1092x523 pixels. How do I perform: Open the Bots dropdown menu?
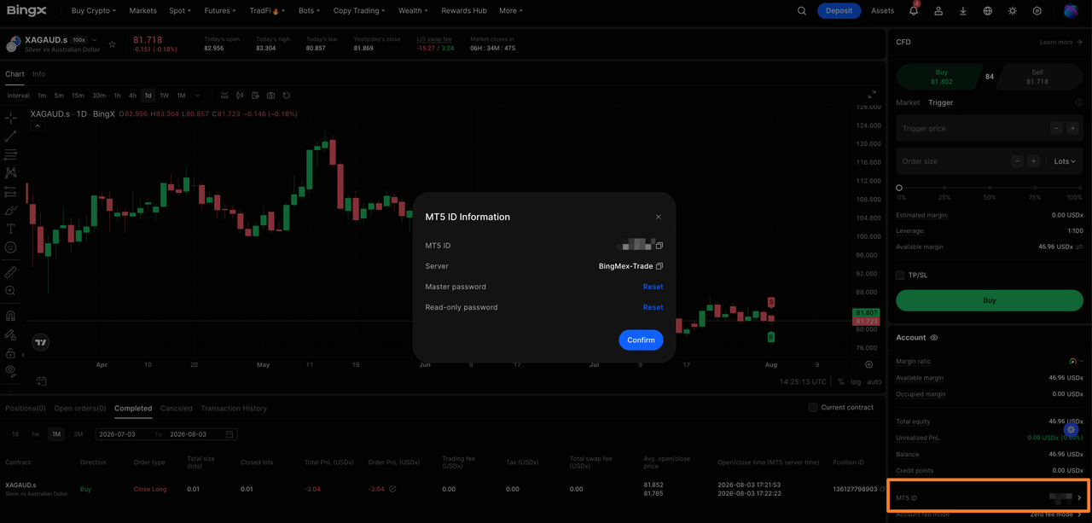click(310, 11)
